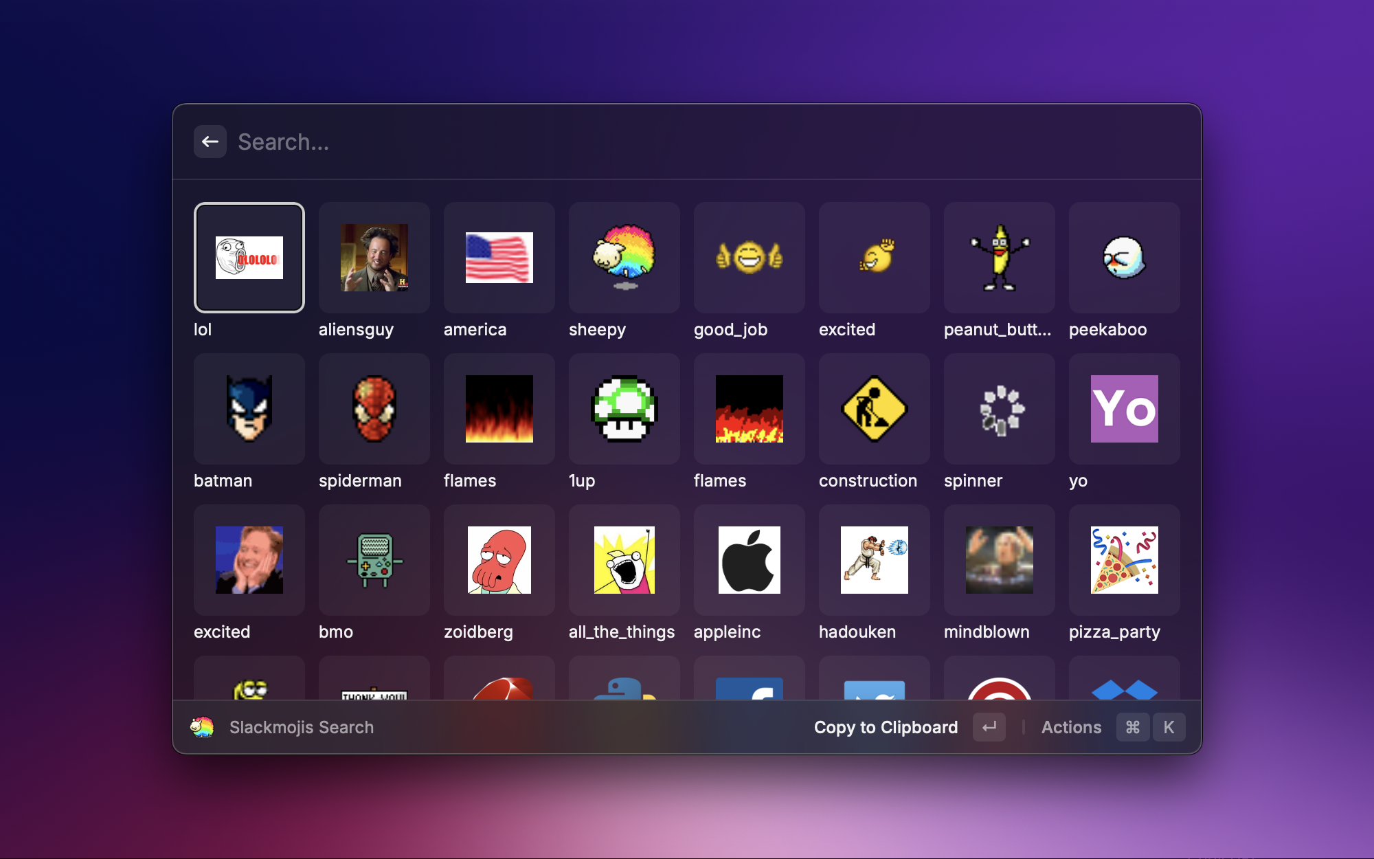Image resolution: width=1374 pixels, height=859 pixels.
Task: Select the peekaboo ghost emoji
Action: click(x=1125, y=258)
